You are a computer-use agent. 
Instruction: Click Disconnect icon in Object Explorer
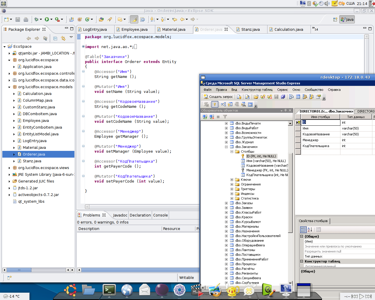coord(212,117)
